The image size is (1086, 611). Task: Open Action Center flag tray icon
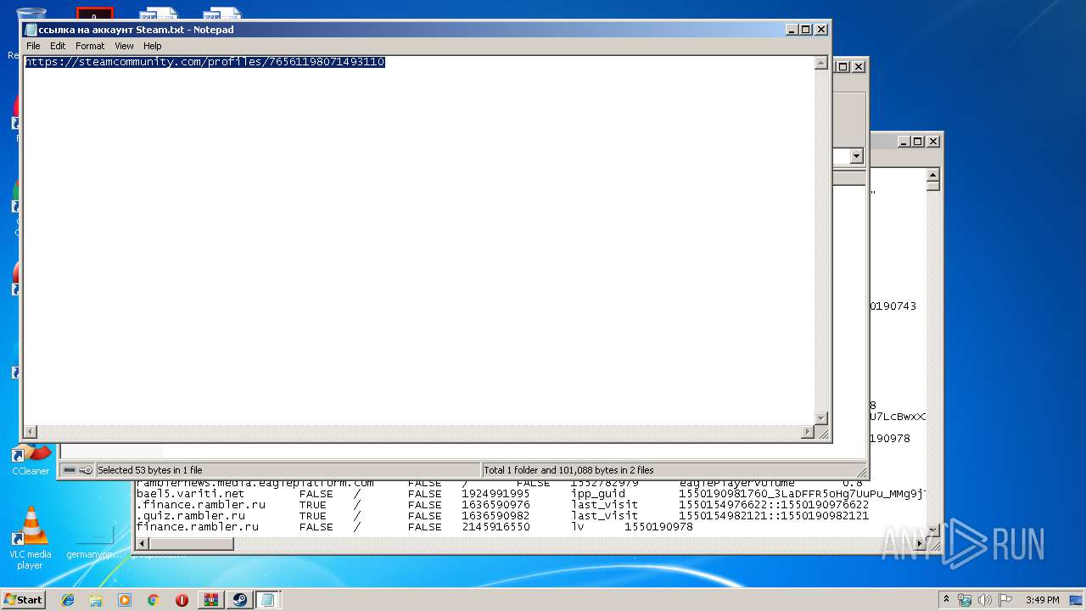(1005, 600)
